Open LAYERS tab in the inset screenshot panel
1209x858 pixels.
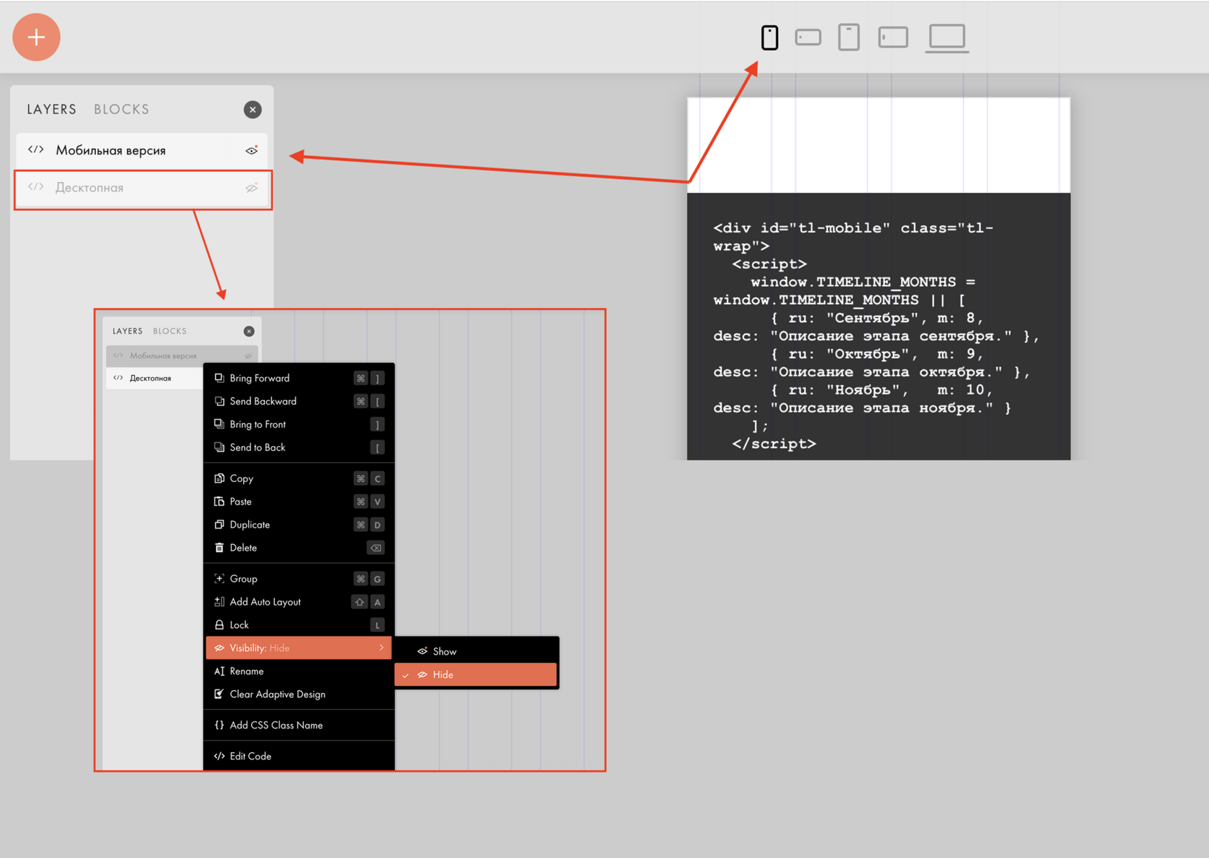(x=127, y=331)
